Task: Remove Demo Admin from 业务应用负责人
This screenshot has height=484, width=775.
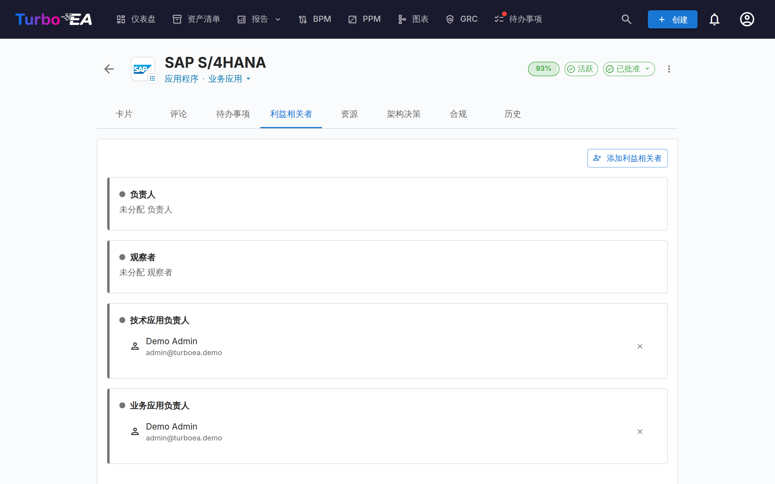Action: [640, 432]
